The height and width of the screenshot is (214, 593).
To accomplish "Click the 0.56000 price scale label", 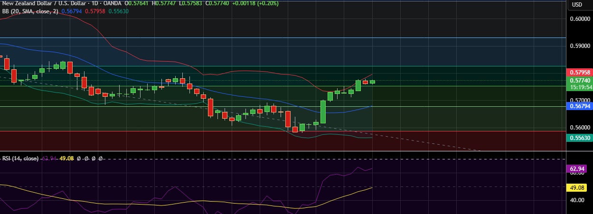I will click(579, 128).
